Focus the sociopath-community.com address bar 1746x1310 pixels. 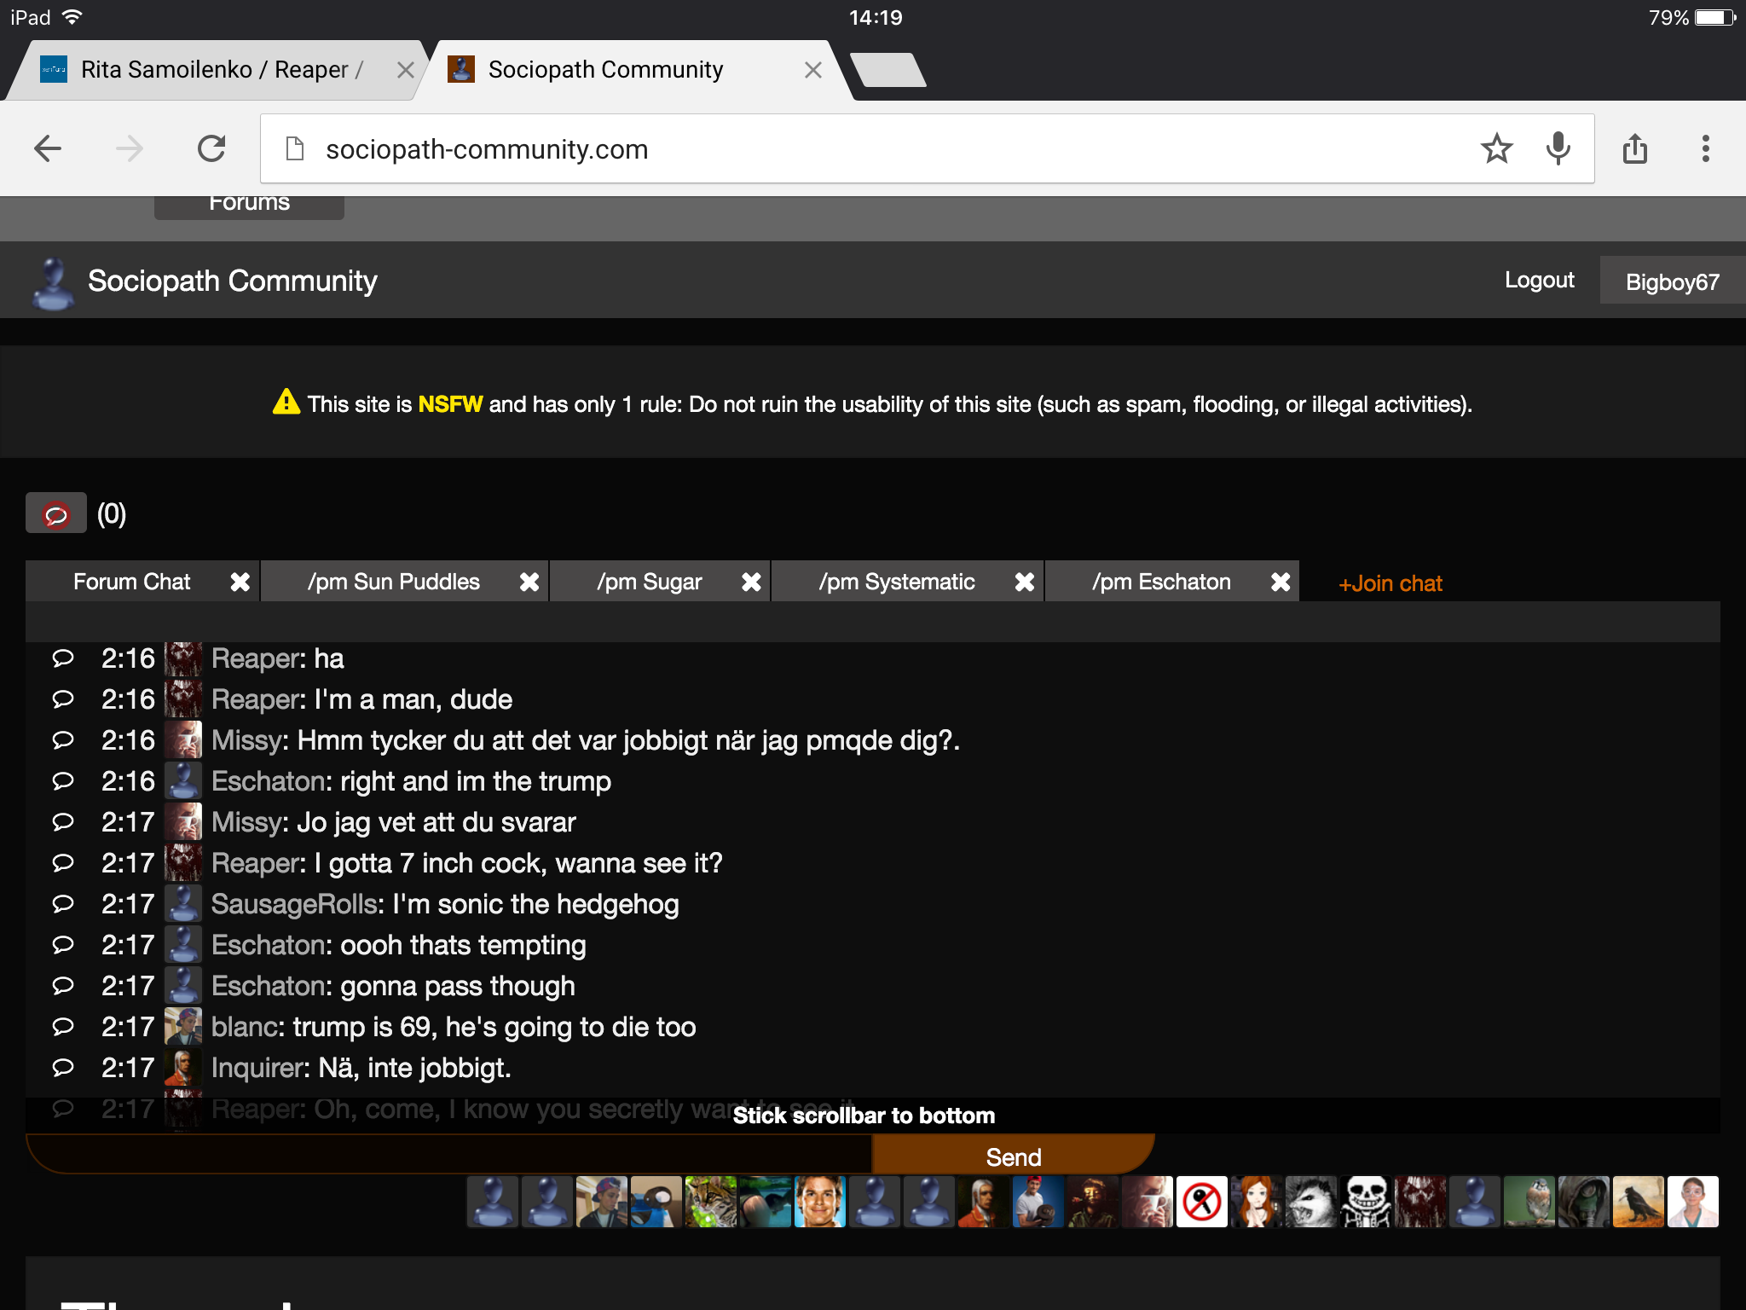pyautogui.click(x=927, y=149)
